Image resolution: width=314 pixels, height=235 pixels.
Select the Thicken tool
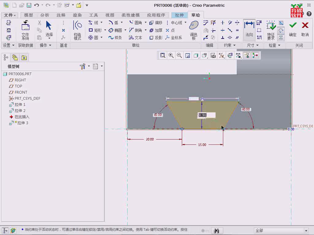click(156, 30)
